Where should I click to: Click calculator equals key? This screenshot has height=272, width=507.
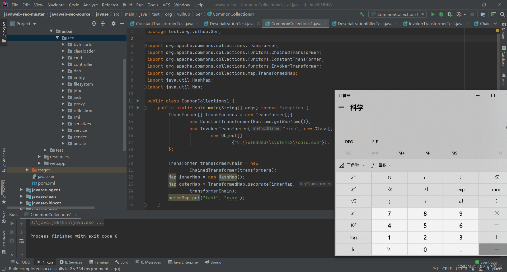tap(497, 249)
